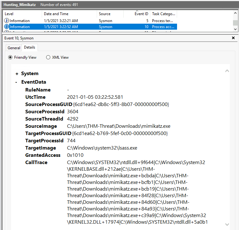
Task: Click the Sysmon source cell of Event ID 5 row
Action: [106, 21]
